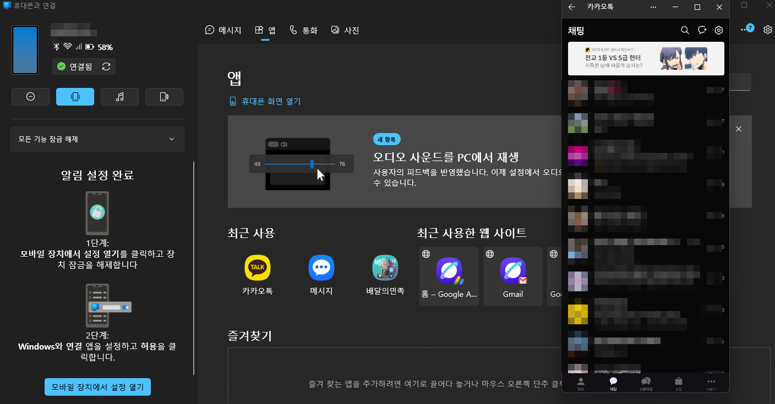Select phone vibrate mode button

point(75,97)
